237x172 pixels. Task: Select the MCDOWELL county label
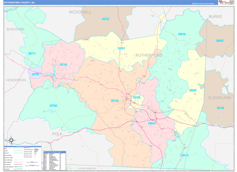(x=80, y=12)
